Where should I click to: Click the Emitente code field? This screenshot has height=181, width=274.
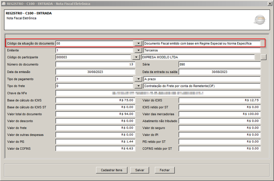tap(95, 50)
